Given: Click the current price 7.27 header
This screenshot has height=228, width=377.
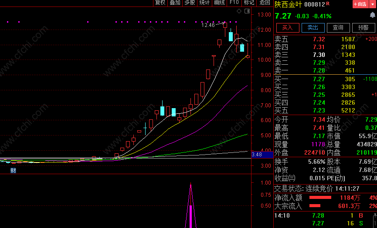Looking at the screenshot, I should click(283, 16).
